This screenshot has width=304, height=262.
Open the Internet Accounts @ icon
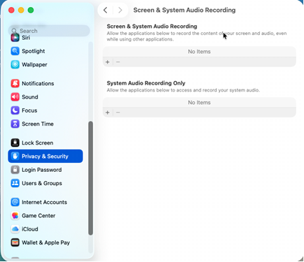click(15, 202)
